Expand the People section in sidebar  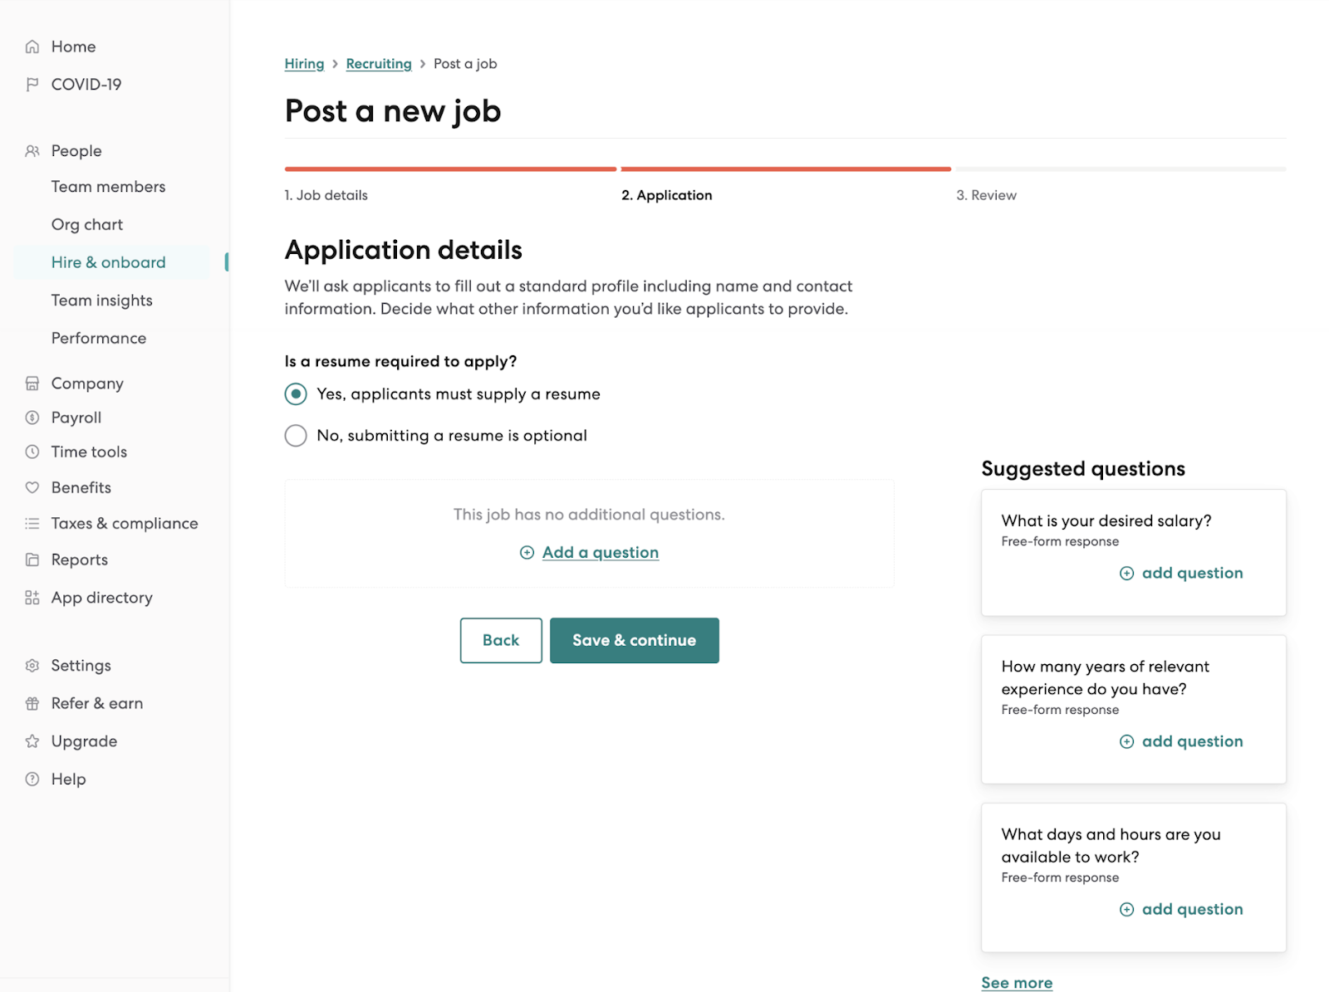coord(76,151)
